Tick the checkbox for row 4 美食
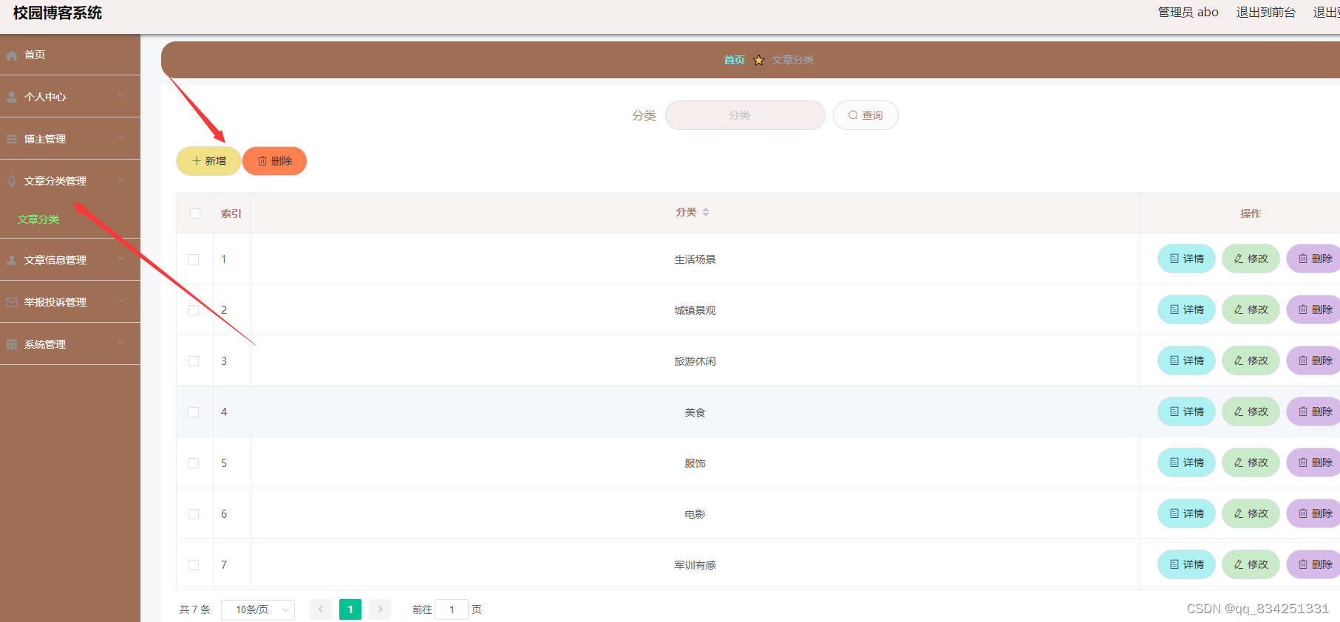Image resolution: width=1340 pixels, height=622 pixels. point(194,412)
